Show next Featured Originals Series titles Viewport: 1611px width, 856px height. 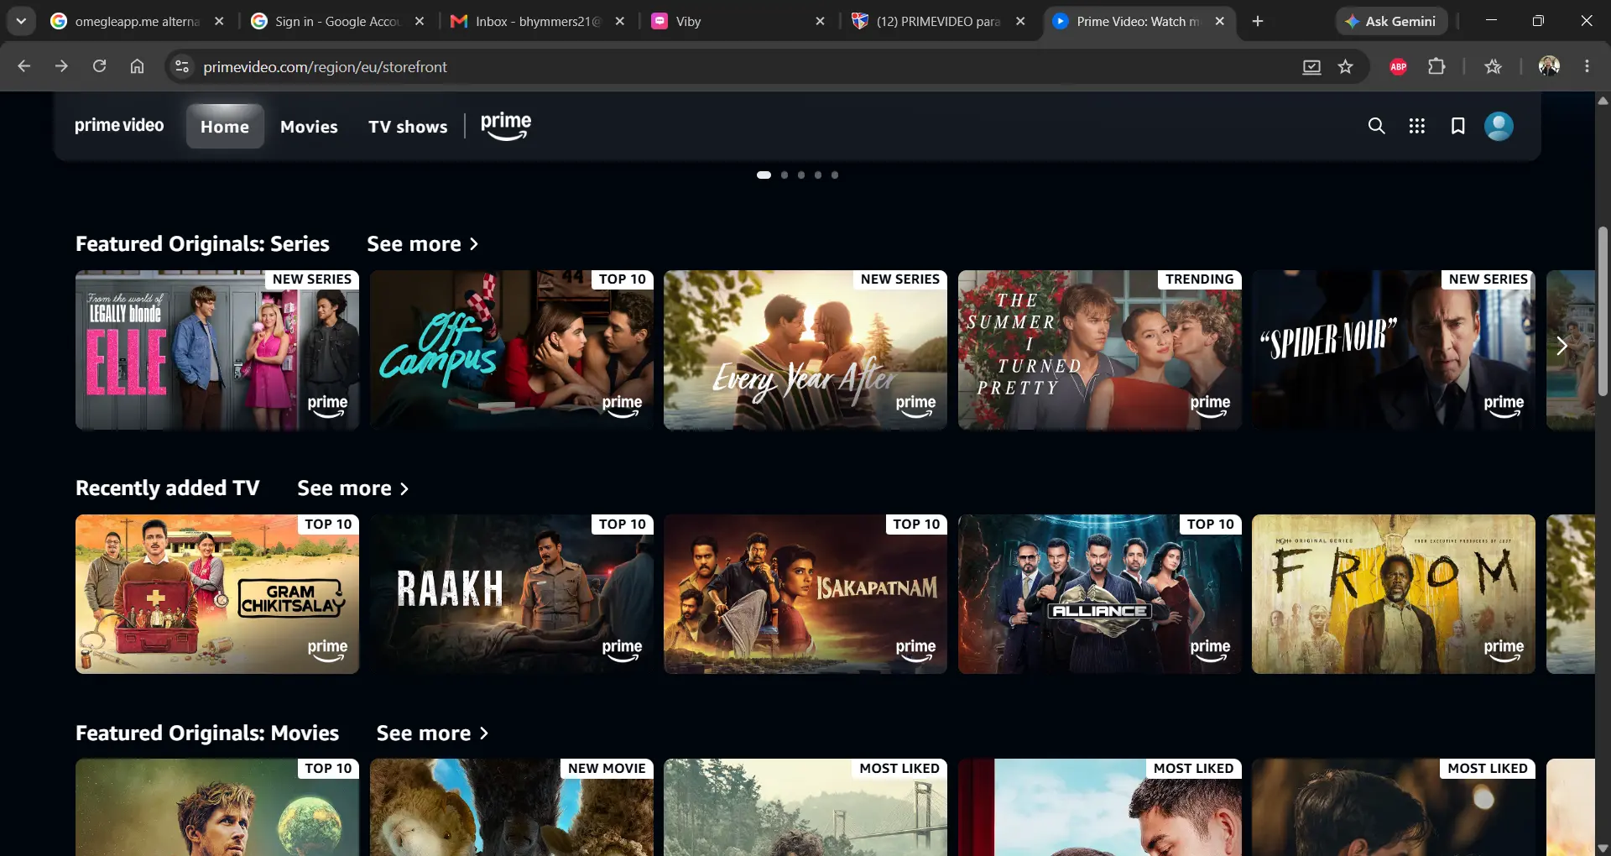1561,346
